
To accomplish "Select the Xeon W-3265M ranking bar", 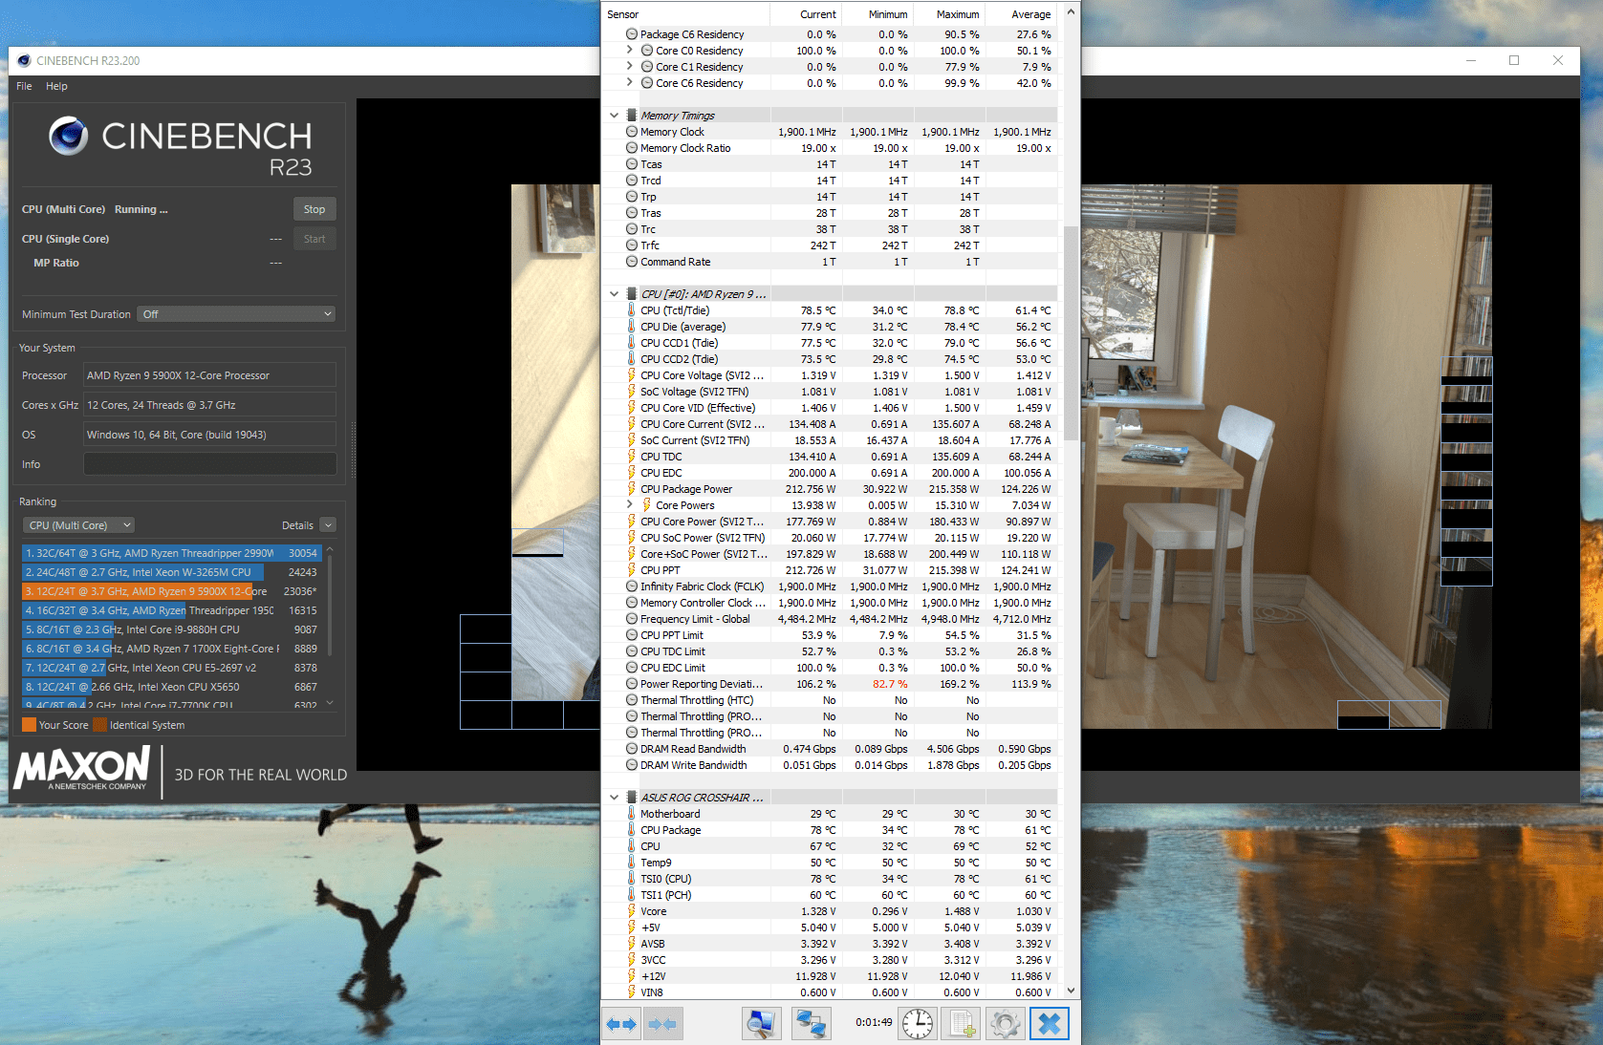I will pos(171,572).
